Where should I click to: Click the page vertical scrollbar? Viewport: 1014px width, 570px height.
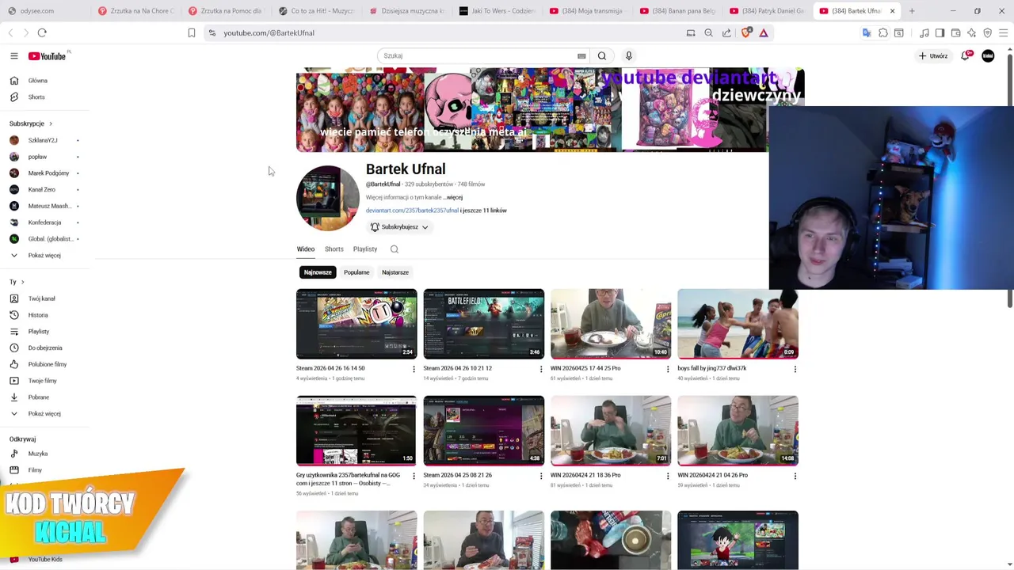[x=1010, y=180]
